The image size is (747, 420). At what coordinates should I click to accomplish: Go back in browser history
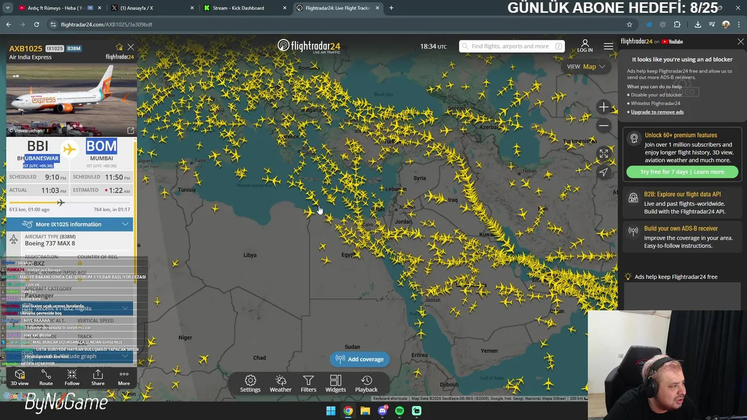coord(9,24)
